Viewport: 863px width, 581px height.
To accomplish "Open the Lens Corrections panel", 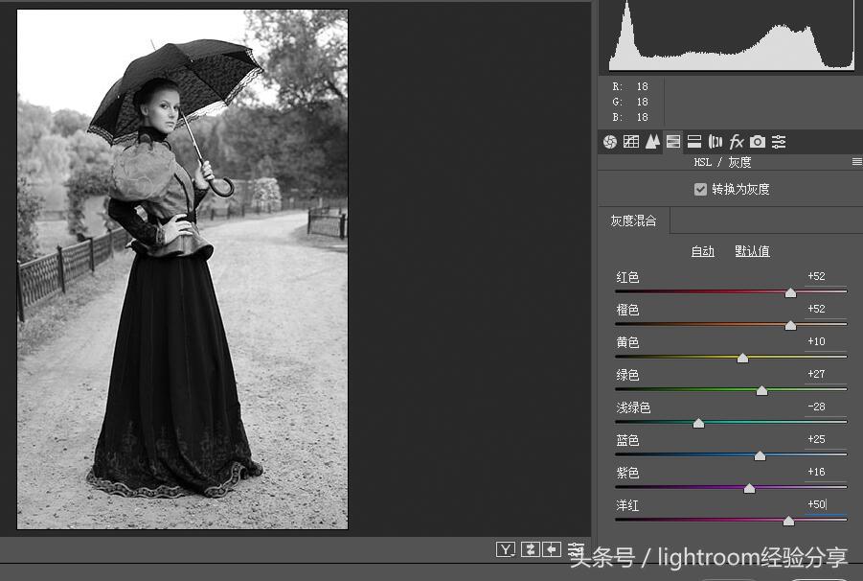I will (x=715, y=141).
